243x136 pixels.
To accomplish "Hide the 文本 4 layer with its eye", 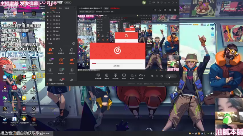I will click(x=48, y=12).
